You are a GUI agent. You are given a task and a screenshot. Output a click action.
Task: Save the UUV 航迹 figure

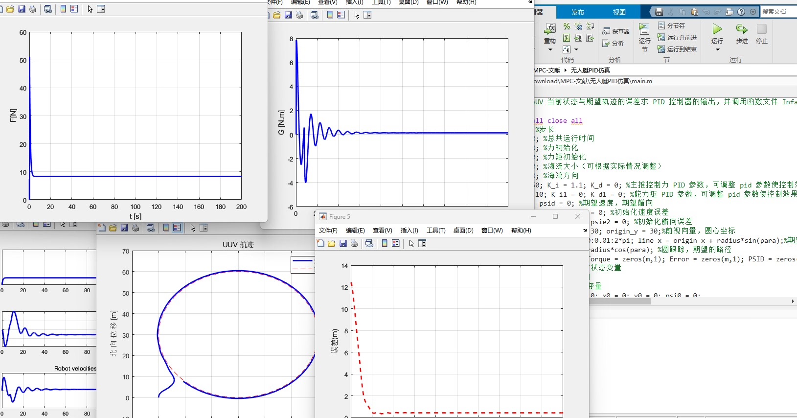coord(124,228)
